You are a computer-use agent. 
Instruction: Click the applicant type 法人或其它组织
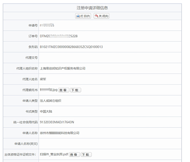pyautogui.click(x=51, y=101)
